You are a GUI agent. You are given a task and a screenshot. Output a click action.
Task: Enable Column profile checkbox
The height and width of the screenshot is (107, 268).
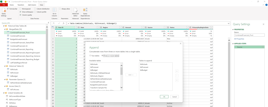[35, 12]
